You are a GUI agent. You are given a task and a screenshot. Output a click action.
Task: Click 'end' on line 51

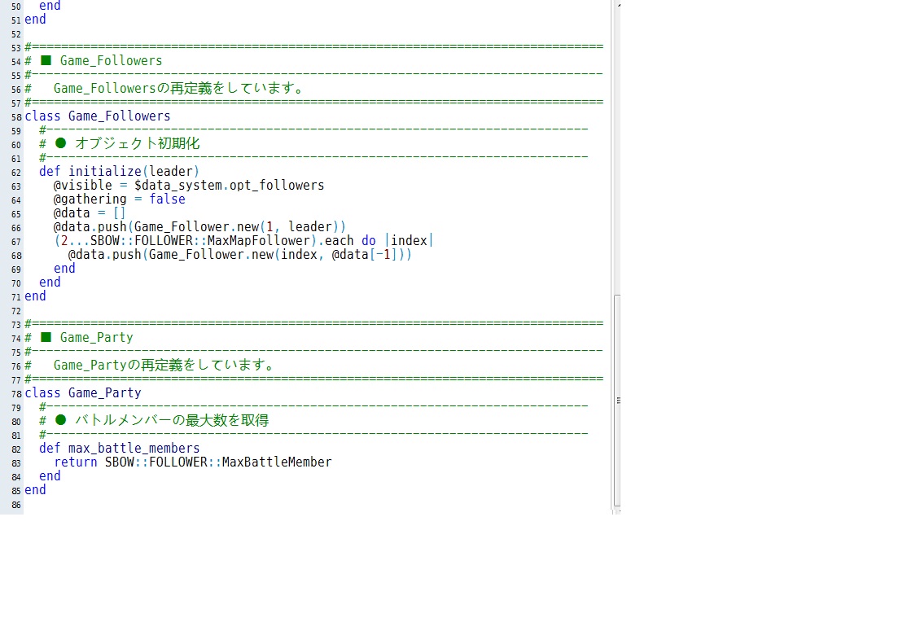point(35,20)
